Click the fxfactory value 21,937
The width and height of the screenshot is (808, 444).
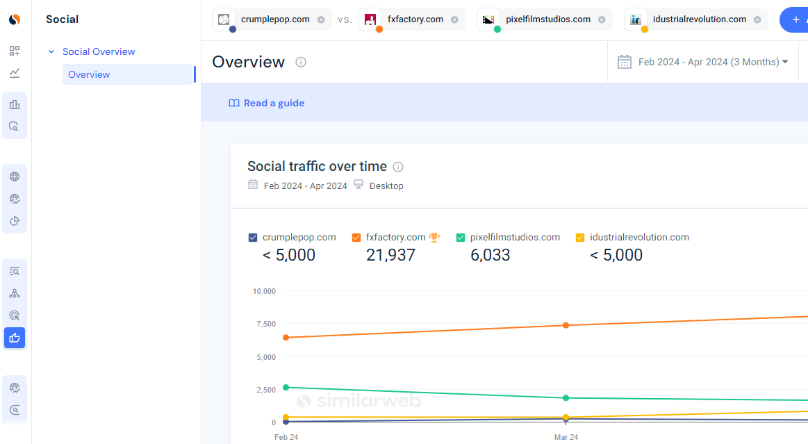click(x=390, y=255)
